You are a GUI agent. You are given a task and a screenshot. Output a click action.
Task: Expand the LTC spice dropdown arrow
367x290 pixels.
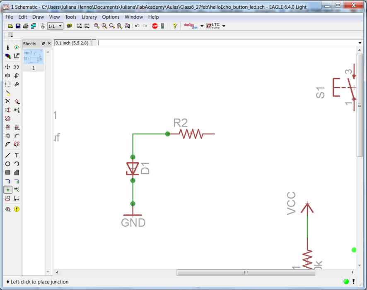point(224,26)
